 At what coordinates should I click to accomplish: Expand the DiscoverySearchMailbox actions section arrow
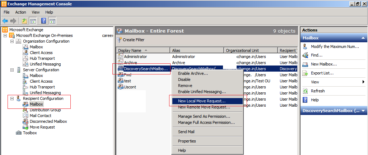coord(363,111)
